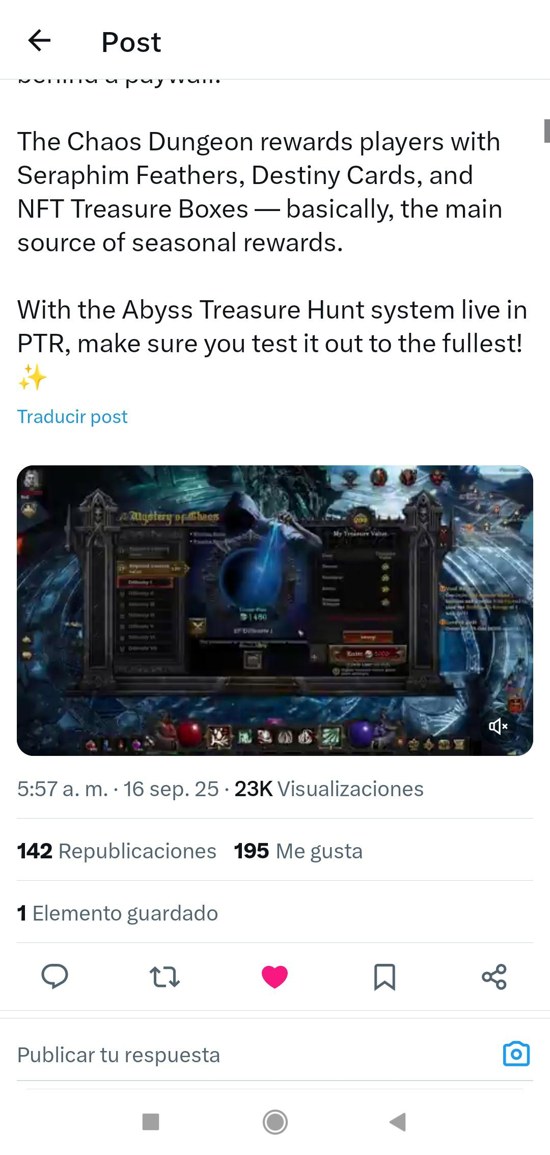
Task: Attach a photo with the camera icon
Action: (x=516, y=1054)
